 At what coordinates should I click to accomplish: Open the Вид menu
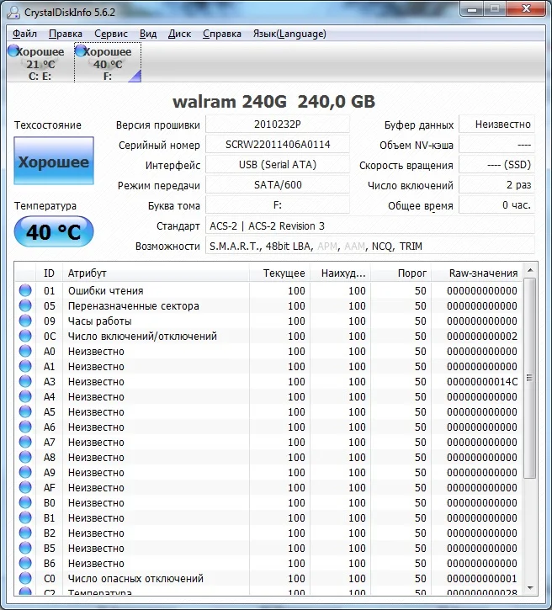coord(148,34)
